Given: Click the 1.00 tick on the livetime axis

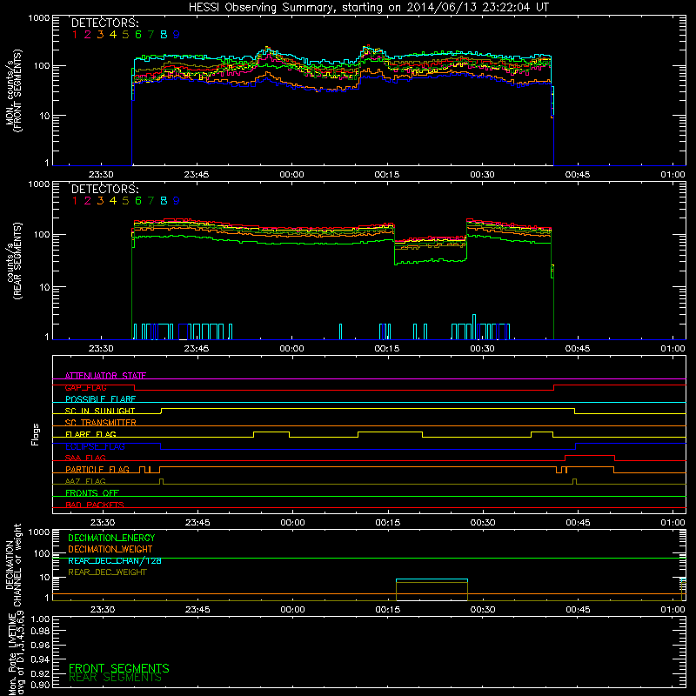Looking at the screenshot, I should pyautogui.click(x=40, y=619).
